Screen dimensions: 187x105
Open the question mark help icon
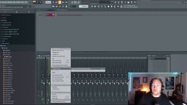click(125, 2)
